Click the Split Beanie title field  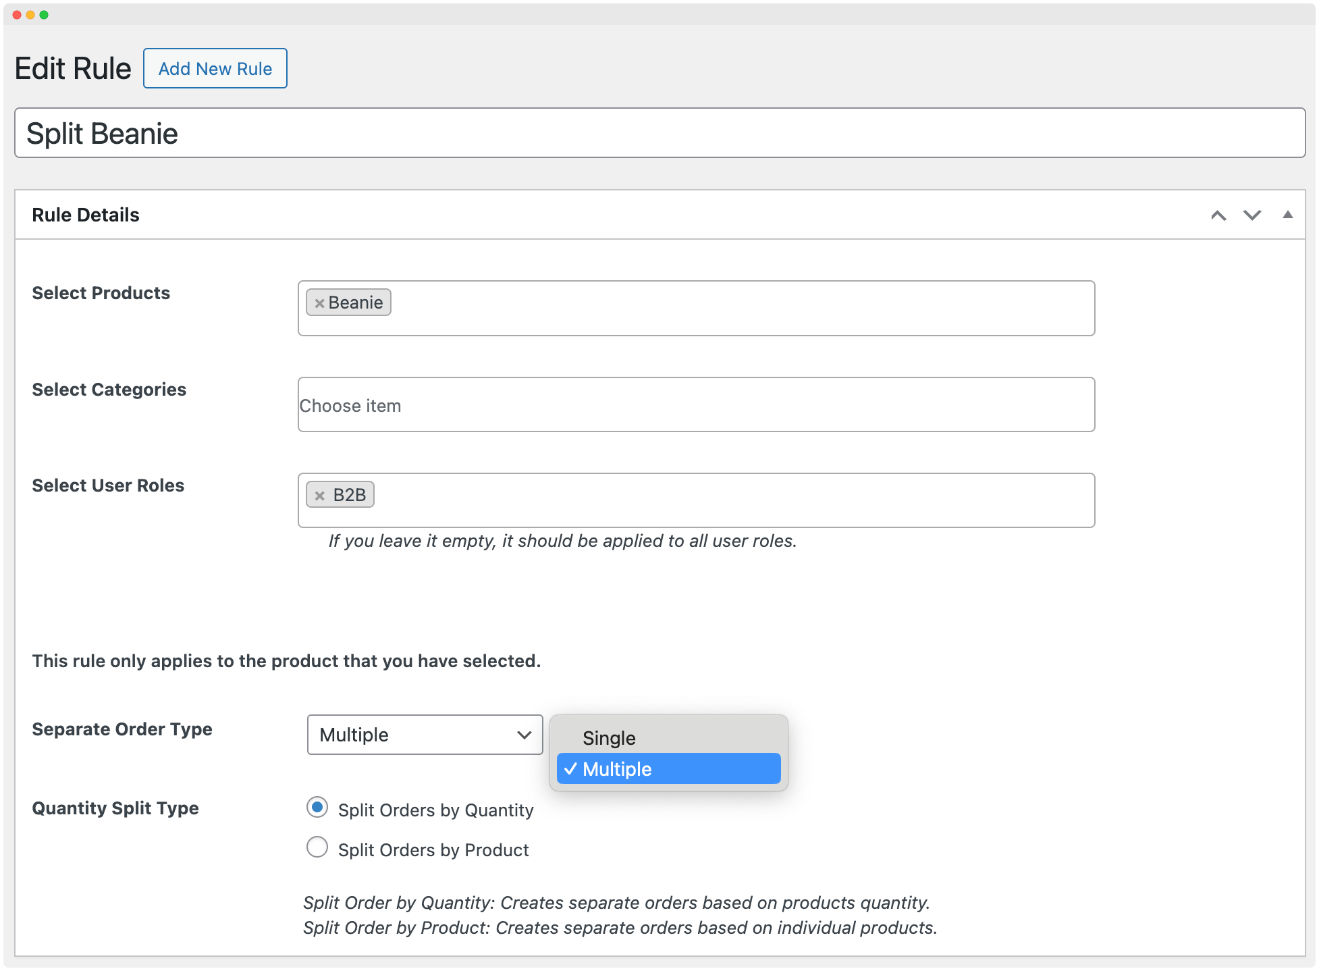point(659,133)
